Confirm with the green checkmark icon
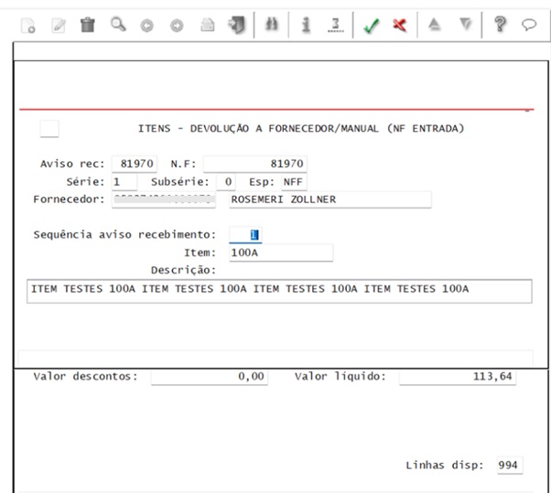The image size is (551, 493). (371, 26)
